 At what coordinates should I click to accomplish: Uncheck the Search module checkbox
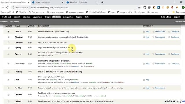click(x=8, y=31)
